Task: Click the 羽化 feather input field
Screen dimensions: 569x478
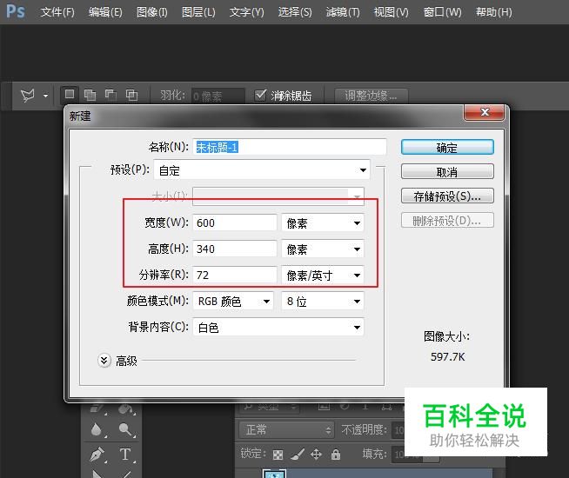Action: click(218, 96)
